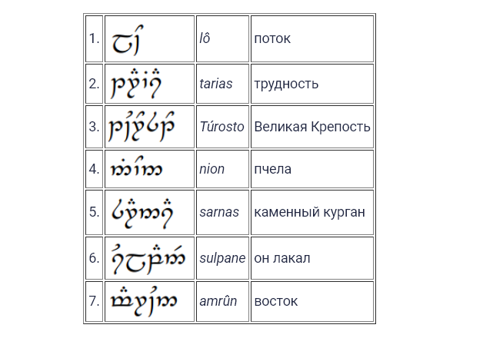Click the transliteration amrûn
Viewport: 493px width, 338px height.
coord(218,301)
